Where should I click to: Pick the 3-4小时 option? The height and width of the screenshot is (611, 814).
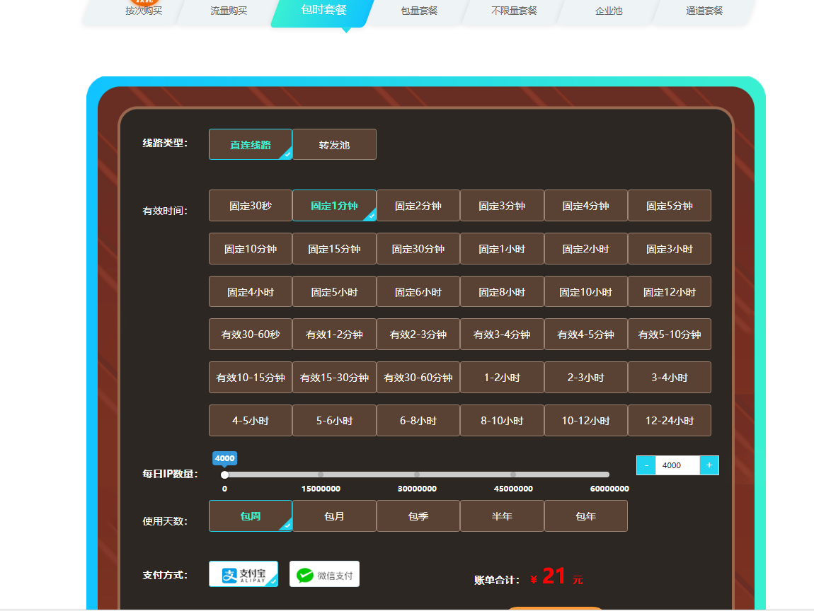pos(670,378)
